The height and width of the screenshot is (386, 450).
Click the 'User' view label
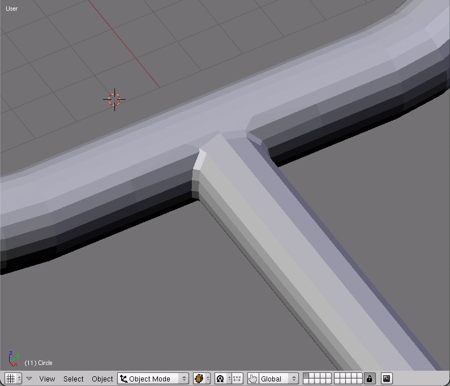pyautogui.click(x=11, y=9)
